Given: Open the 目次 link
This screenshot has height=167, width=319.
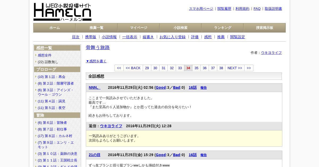Looking at the screenshot, I should (x=76, y=37).
